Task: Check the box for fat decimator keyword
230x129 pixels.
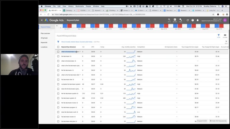Action: pos(58,56)
